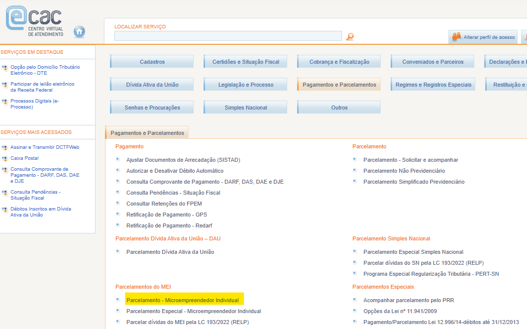Click bullet beside Ajustar Documentos de Arrecadação

(x=117, y=159)
